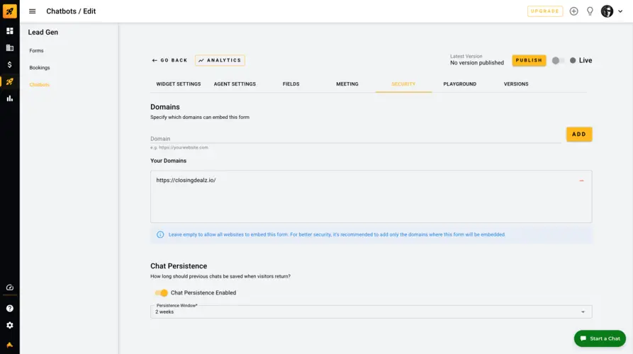Click the speedometer icon in sidebar
Image resolution: width=633 pixels, height=354 pixels.
tap(10, 287)
